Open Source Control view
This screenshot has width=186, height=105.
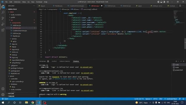click(x=3, y=18)
